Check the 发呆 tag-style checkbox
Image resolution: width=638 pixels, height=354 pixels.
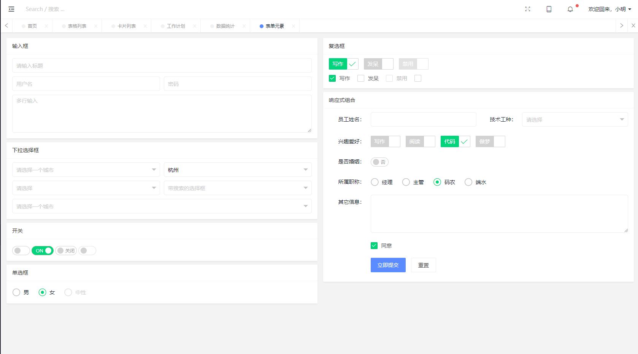point(378,64)
